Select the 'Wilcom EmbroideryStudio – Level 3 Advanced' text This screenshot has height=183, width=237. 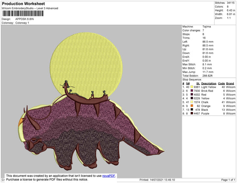tap(30, 8)
